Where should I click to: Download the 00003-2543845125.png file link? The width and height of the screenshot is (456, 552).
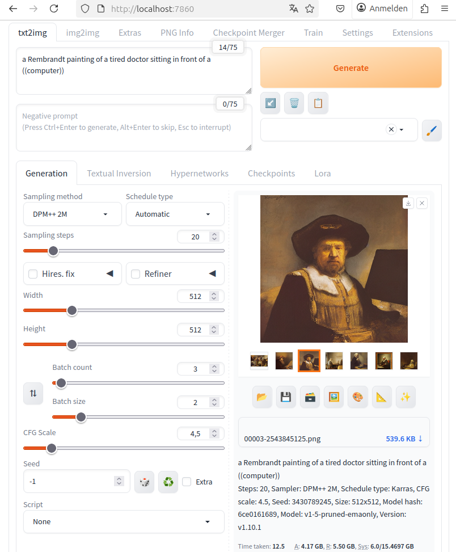[x=404, y=439]
